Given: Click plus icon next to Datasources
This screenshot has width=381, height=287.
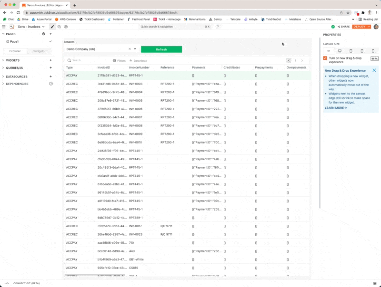Looking at the screenshot, I should coord(51,76).
